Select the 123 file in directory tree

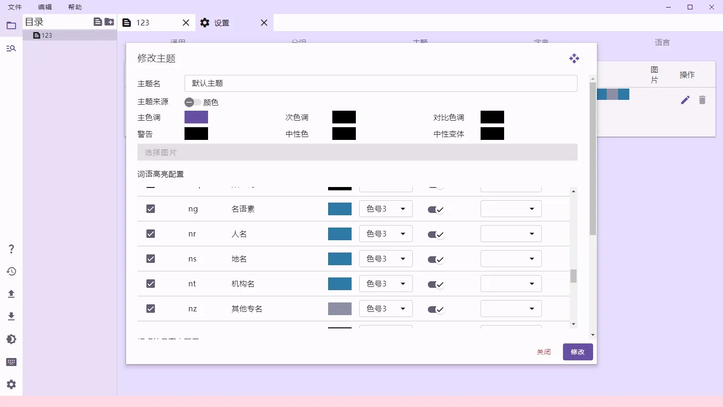70,35
